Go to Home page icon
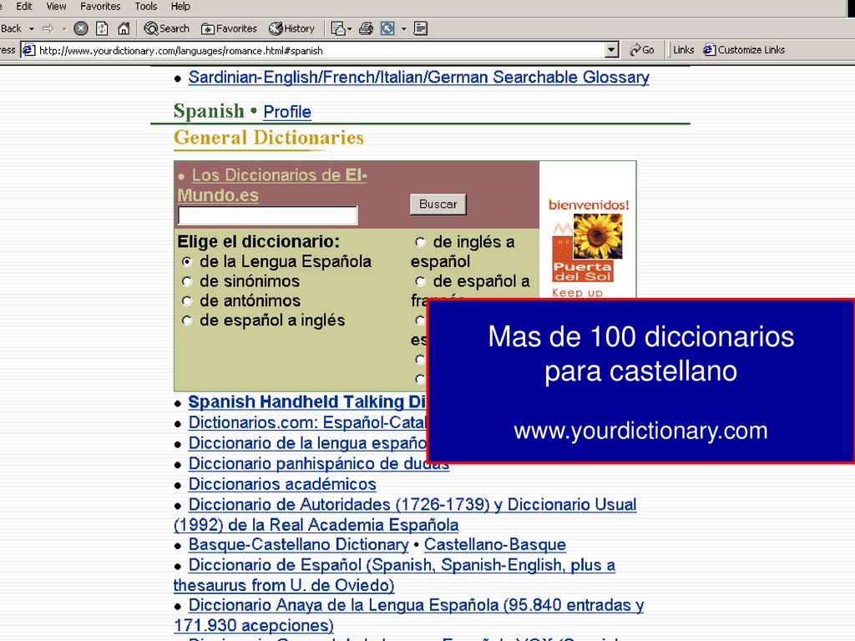Image resolution: width=855 pixels, height=641 pixels. click(124, 28)
